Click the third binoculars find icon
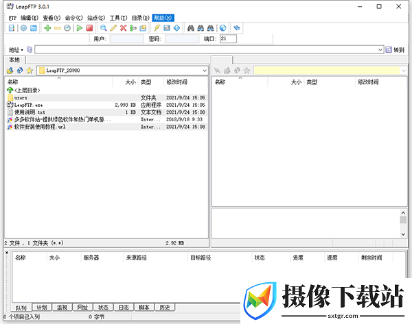Image resolution: width=412 pixels, height=324 pixels. click(x=211, y=28)
